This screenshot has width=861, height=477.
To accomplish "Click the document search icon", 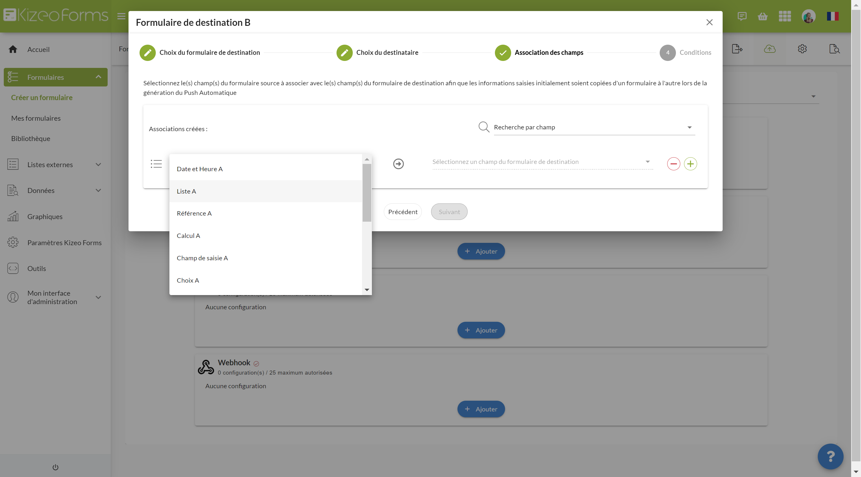I will 834,49.
